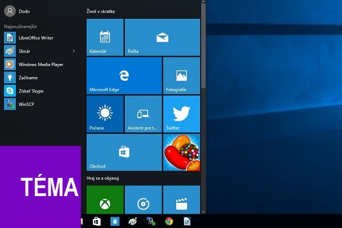Launch the Candy Crush game tile
This screenshot has width=342, height=228.
[x=181, y=152]
